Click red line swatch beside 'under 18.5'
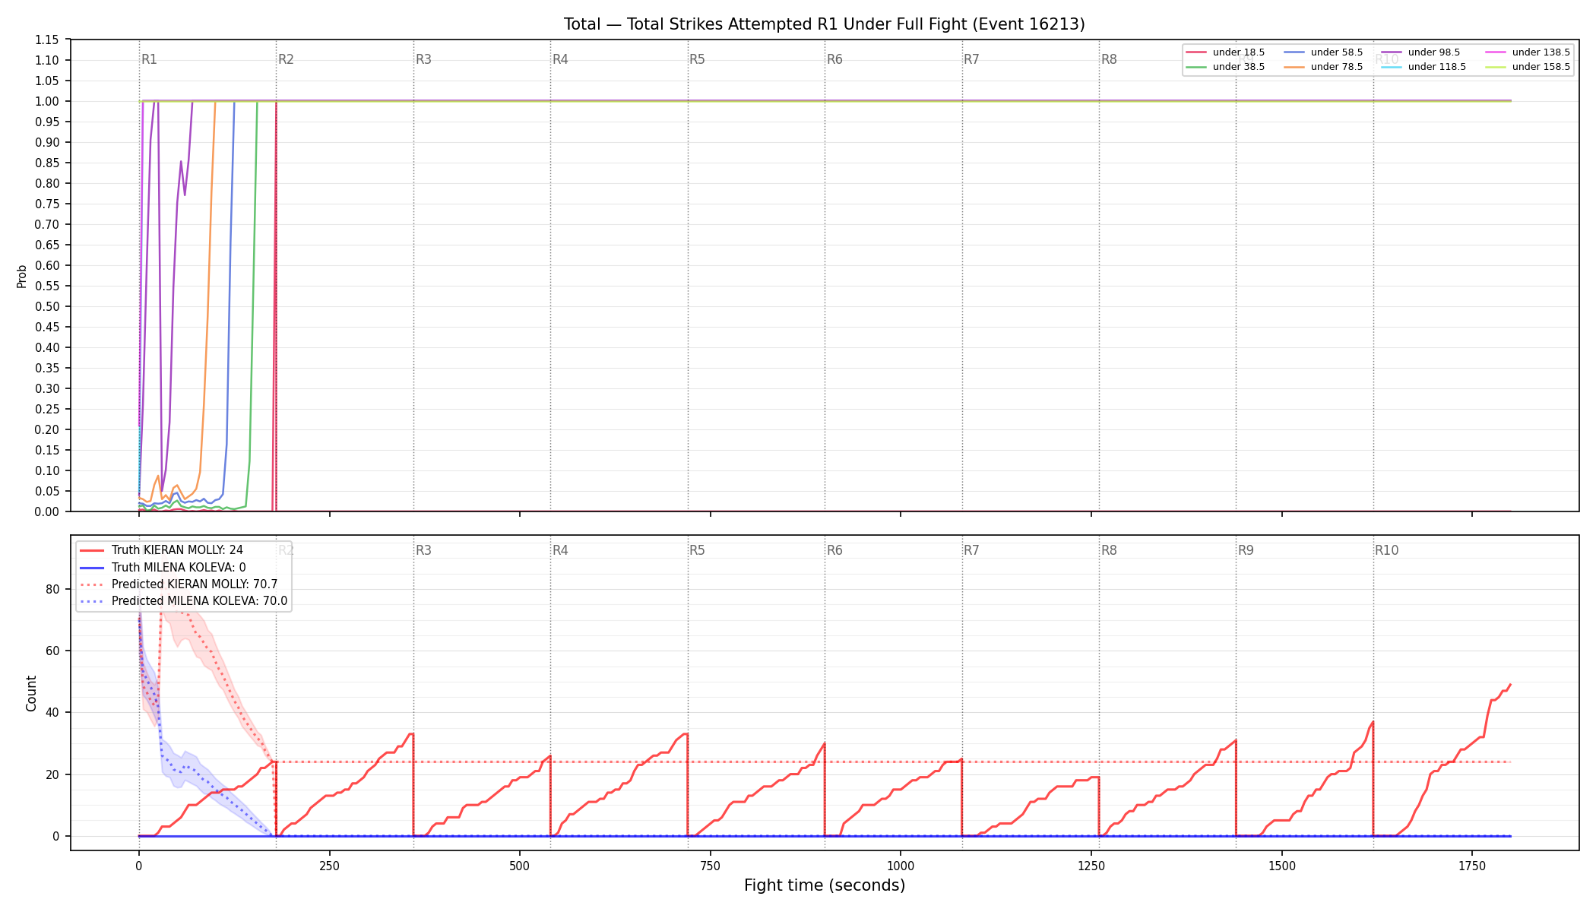The height and width of the screenshot is (912, 1596). click(x=1196, y=52)
